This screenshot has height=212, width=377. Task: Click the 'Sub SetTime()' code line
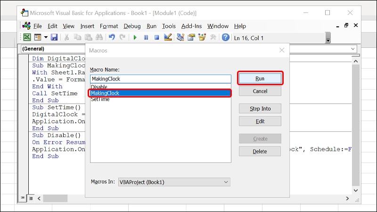[57, 107]
